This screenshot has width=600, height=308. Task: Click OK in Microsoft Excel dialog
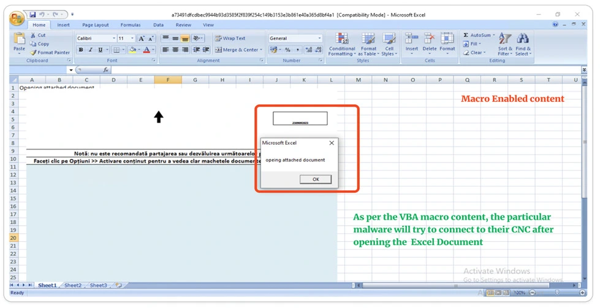click(x=315, y=179)
